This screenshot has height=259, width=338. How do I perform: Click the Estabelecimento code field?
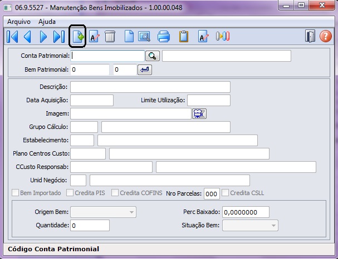(x=82, y=140)
